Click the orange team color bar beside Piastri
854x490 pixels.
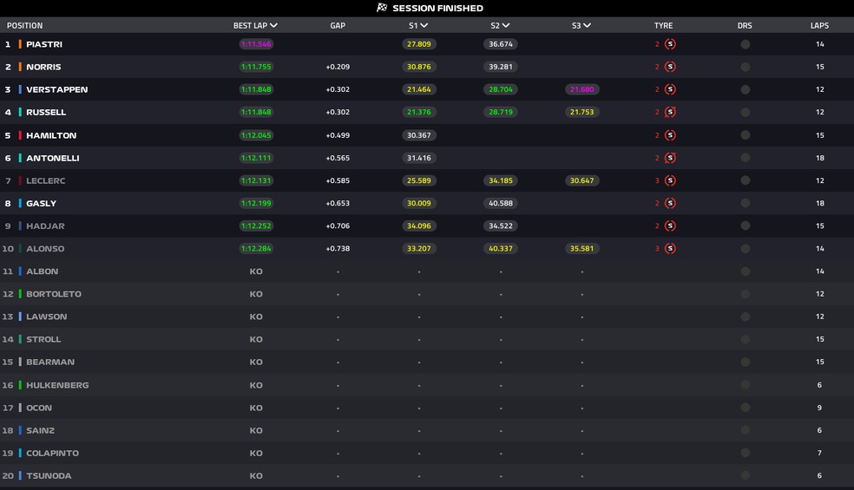tap(20, 44)
